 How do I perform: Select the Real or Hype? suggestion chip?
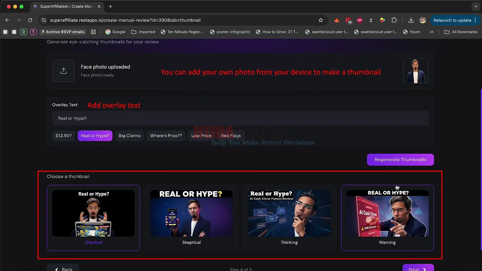click(95, 136)
